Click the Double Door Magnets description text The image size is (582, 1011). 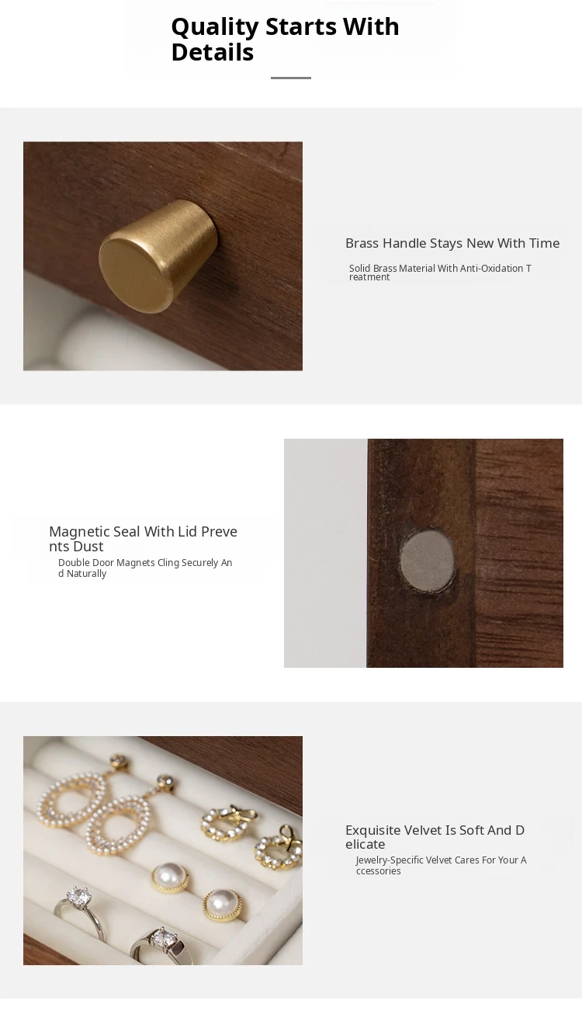click(145, 568)
